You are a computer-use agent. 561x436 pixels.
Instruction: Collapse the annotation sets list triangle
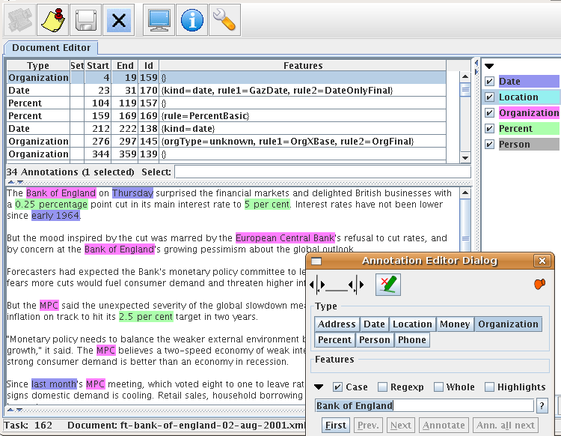489,66
